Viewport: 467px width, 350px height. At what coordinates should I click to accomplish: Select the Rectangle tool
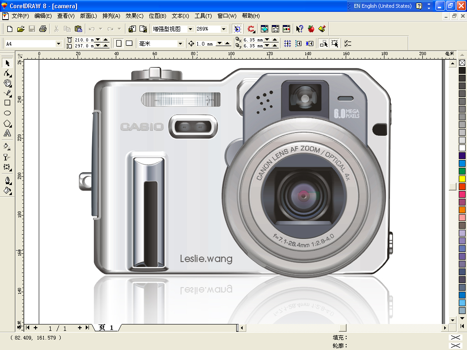(7, 103)
